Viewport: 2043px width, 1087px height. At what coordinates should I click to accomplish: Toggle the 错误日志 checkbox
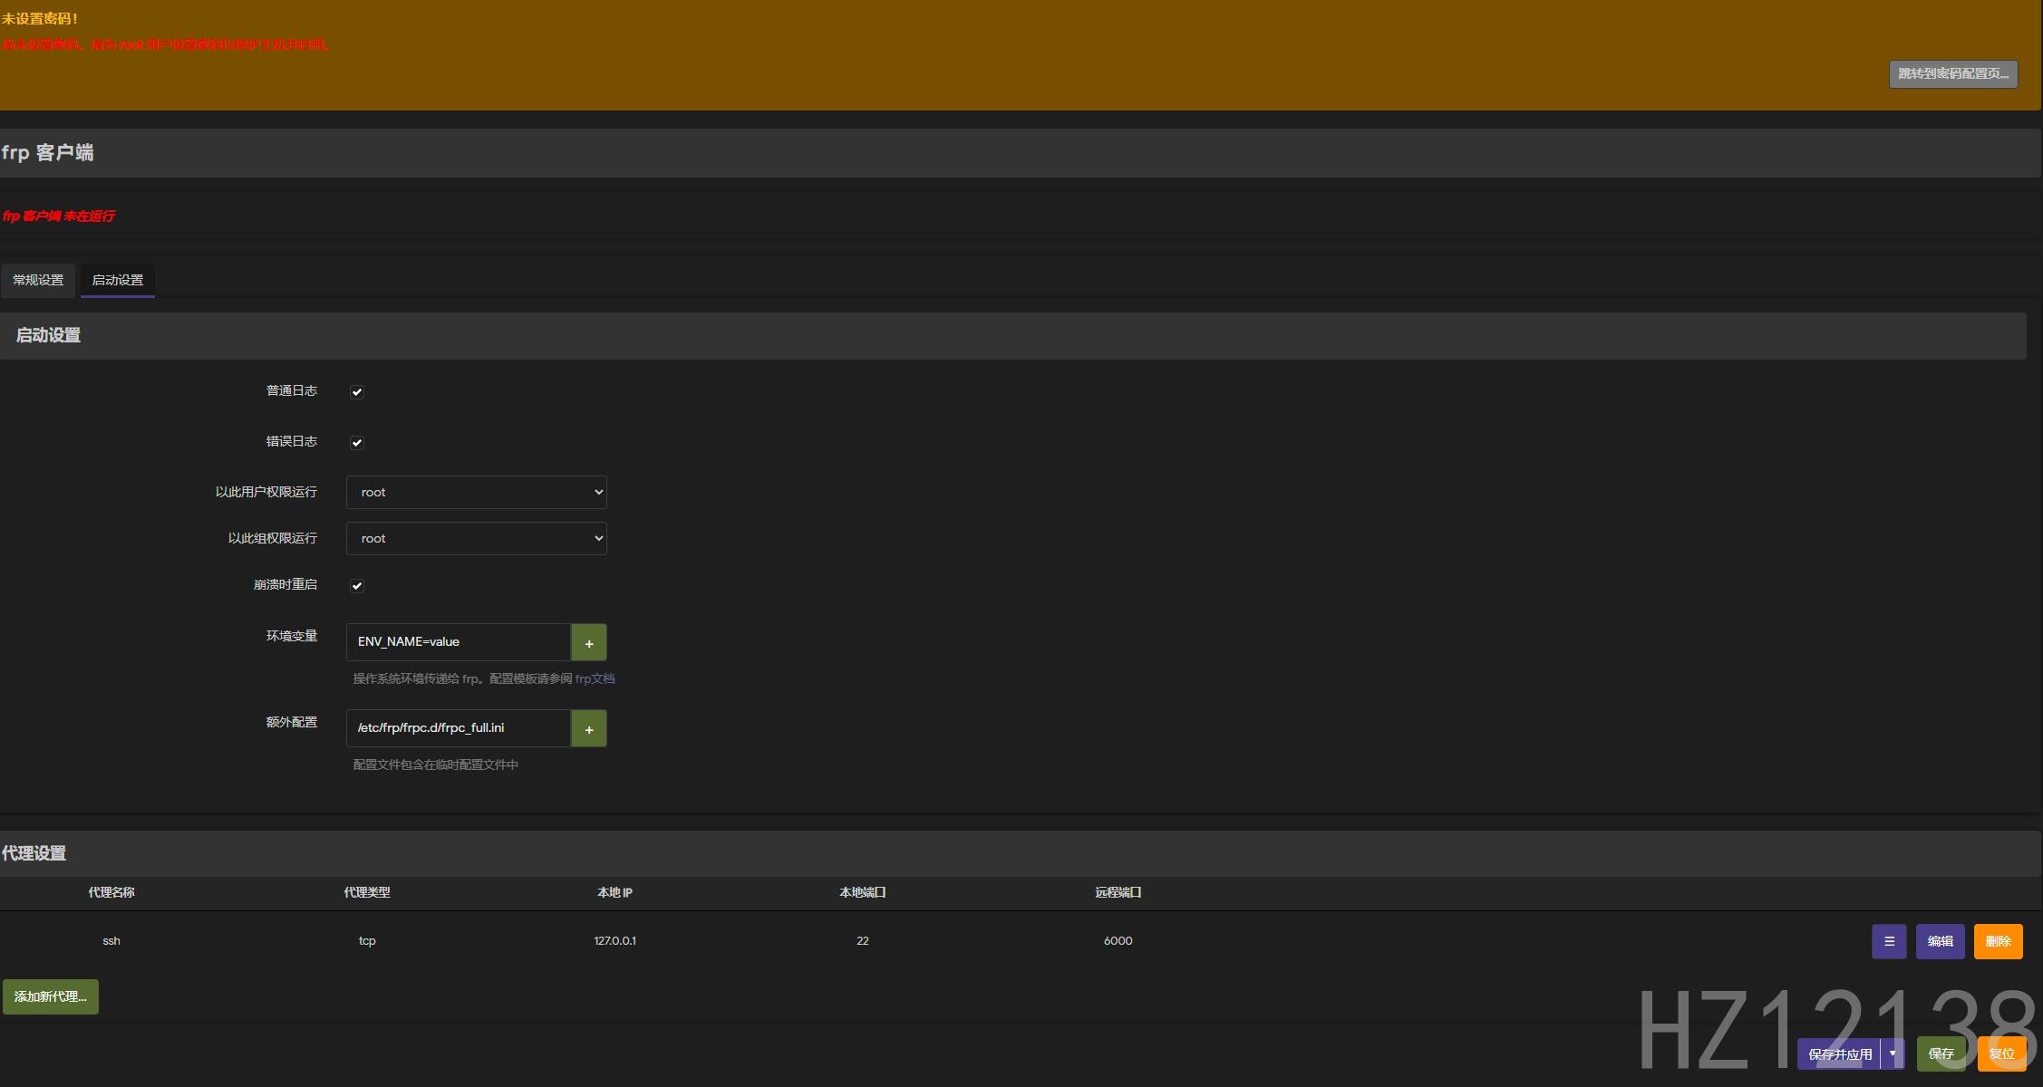tap(357, 443)
